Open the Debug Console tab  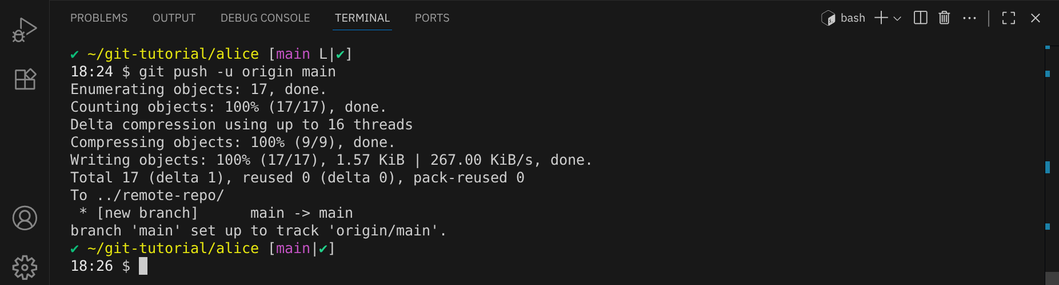[265, 18]
